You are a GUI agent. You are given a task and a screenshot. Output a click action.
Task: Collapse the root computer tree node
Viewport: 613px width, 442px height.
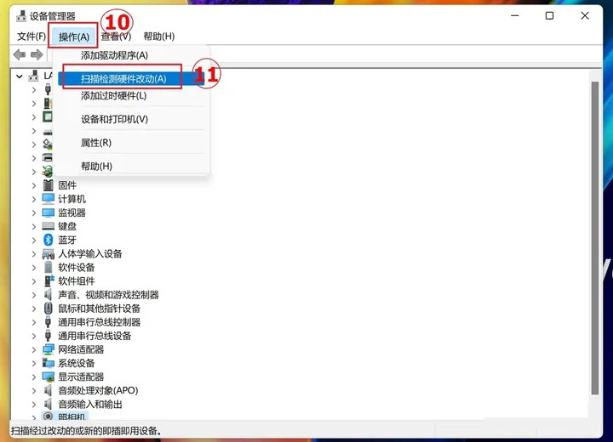point(19,76)
